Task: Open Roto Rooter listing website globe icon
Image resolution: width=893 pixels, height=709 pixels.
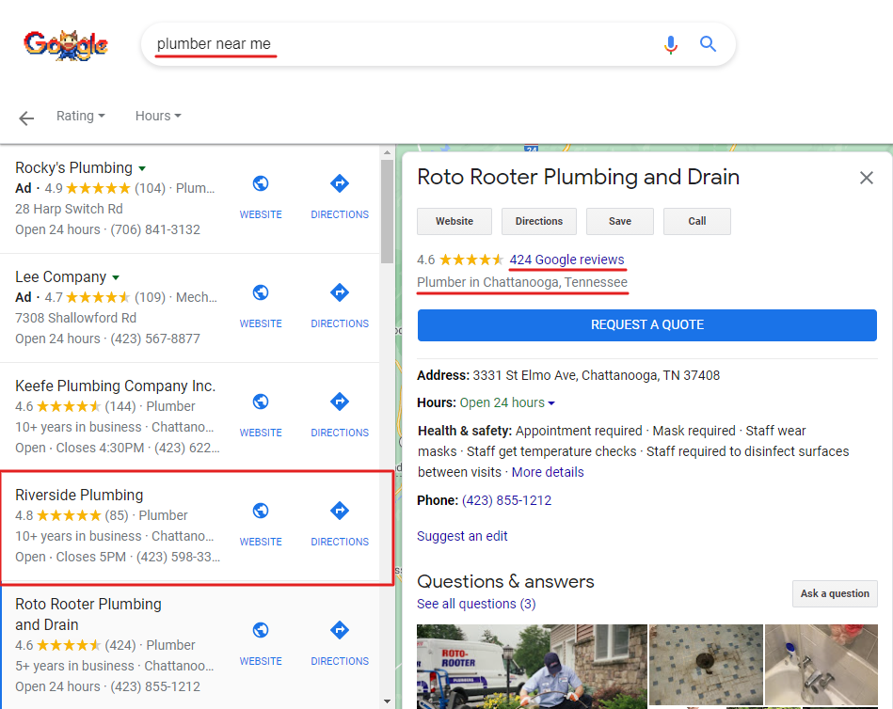Action: tap(261, 630)
